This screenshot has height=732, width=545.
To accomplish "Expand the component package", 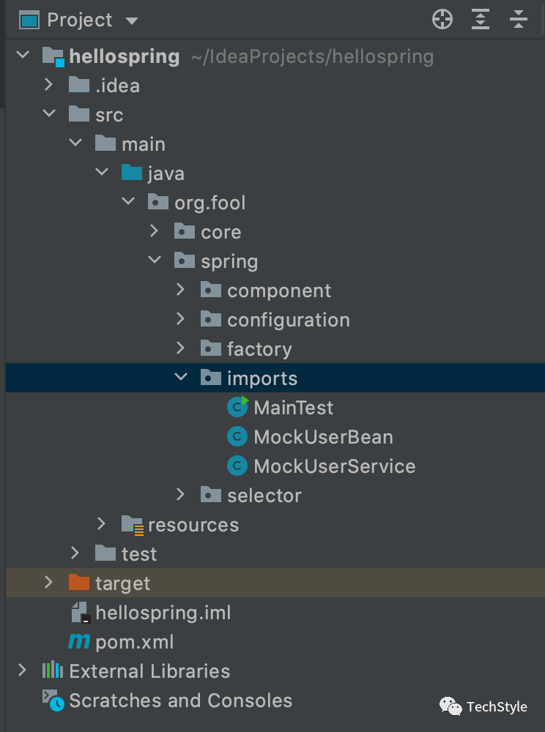I will tap(181, 290).
